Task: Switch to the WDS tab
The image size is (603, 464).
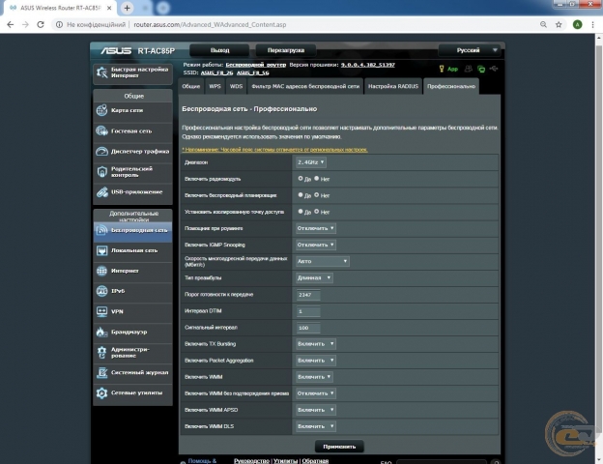Action: (236, 87)
